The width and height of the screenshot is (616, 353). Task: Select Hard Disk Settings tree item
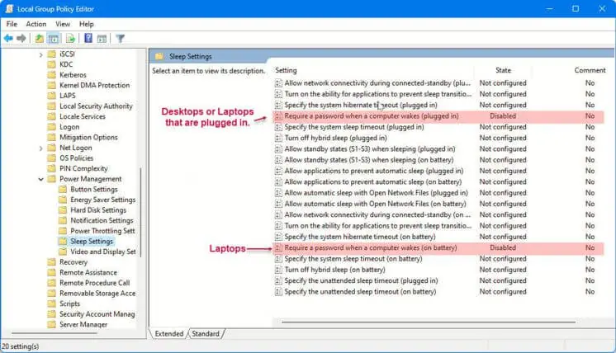98,210
